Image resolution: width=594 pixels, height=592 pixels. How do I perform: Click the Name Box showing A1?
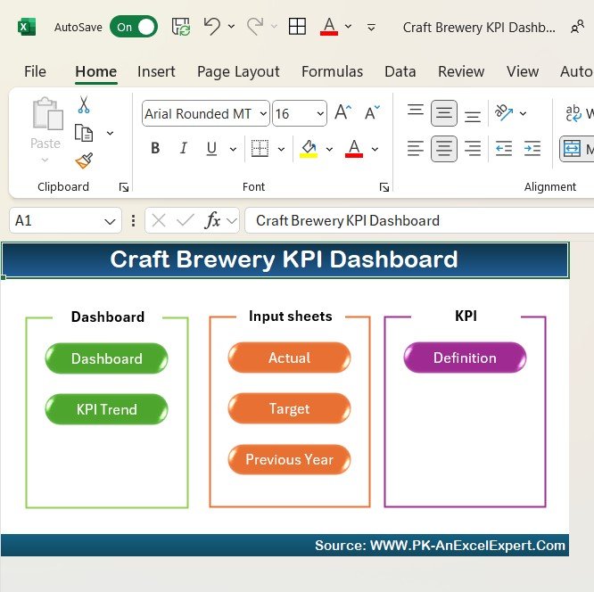point(65,220)
